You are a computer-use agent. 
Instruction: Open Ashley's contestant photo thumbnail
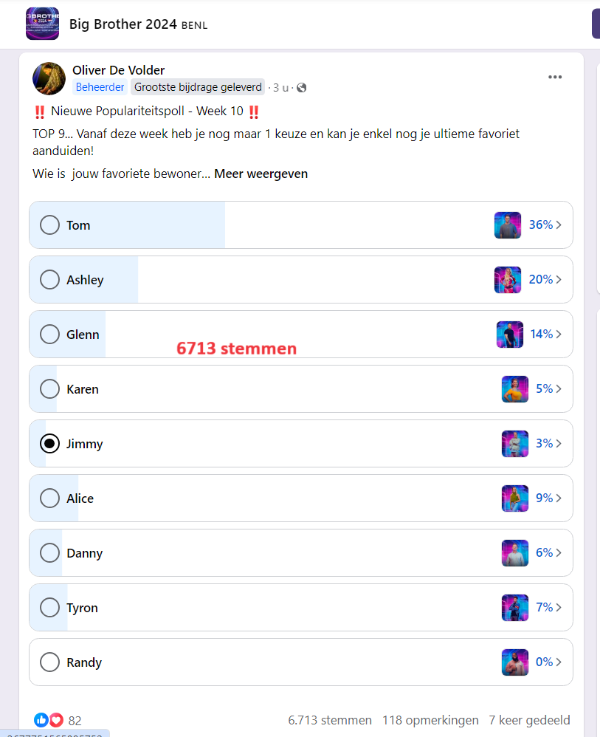click(x=508, y=280)
